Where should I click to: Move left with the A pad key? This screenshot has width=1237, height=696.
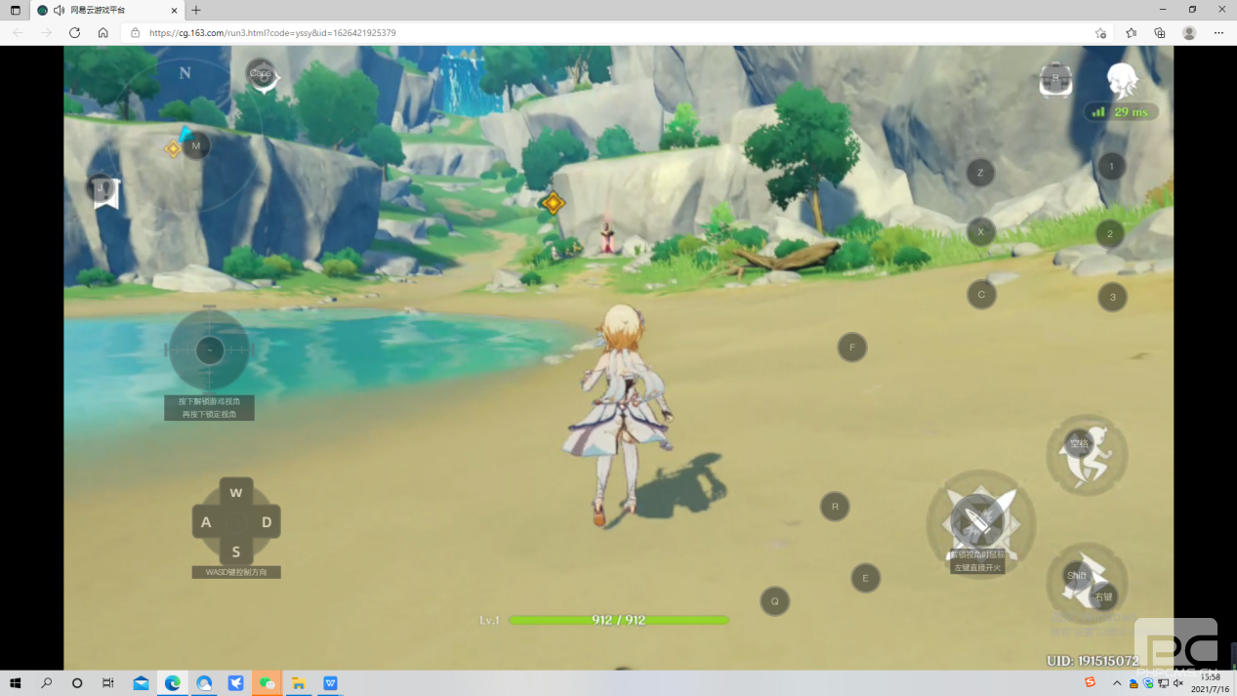(x=206, y=522)
